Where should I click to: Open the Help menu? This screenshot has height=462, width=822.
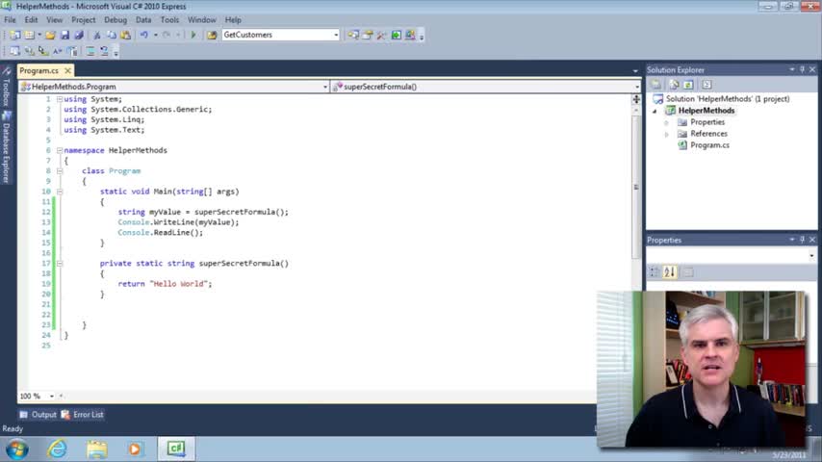[233, 20]
